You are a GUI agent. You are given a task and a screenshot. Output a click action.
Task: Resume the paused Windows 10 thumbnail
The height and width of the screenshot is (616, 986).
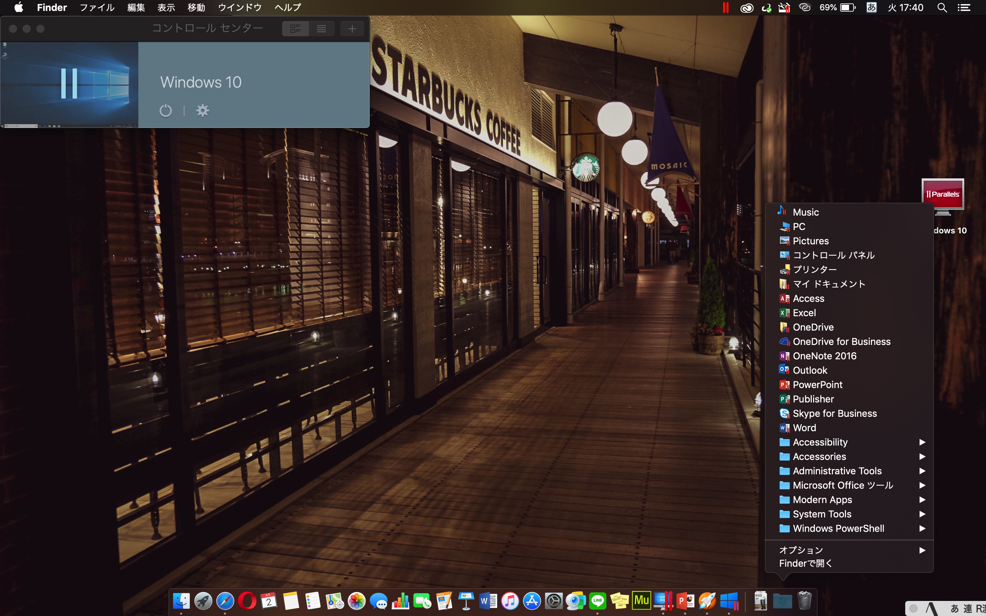pos(69,84)
